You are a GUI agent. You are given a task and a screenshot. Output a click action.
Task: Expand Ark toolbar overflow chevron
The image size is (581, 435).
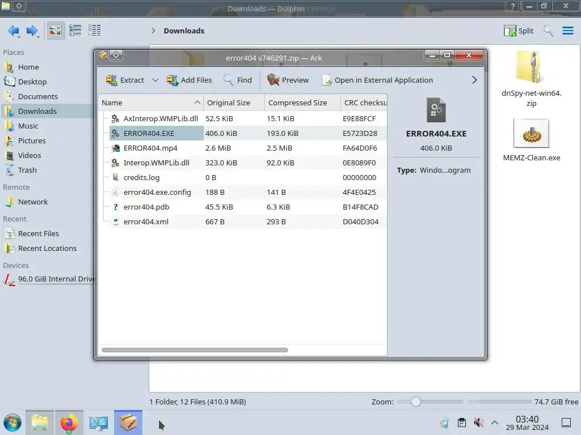tap(474, 80)
